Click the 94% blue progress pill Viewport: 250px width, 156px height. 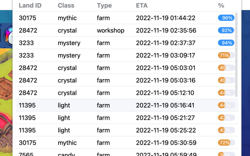pos(226,43)
